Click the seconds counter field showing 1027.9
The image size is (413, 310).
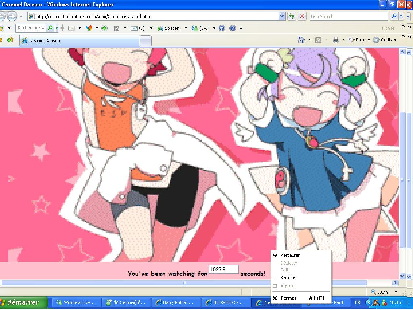(223, 269)
